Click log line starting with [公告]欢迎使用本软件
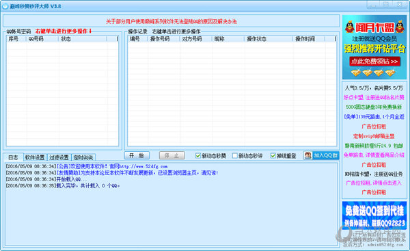This screenshot has width=410, height=251. coord(87,166)
